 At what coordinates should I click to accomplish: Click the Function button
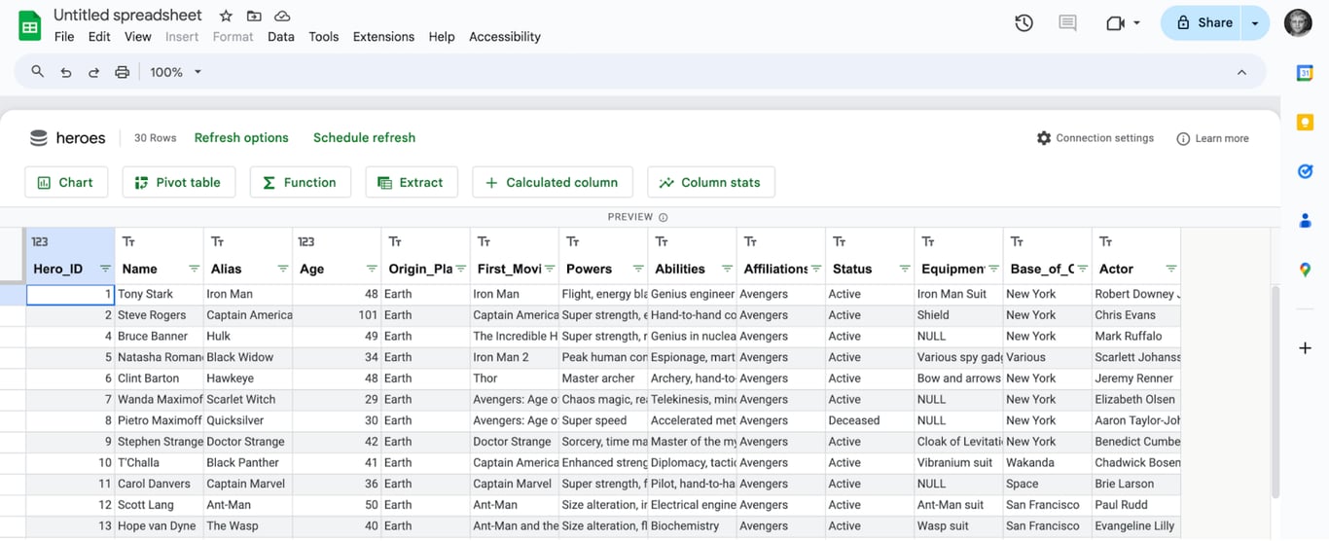[x=300, y=182]
